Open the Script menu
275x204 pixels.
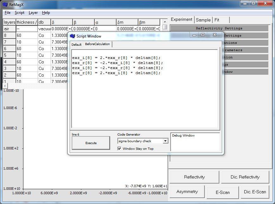click(x=19, y=13)
